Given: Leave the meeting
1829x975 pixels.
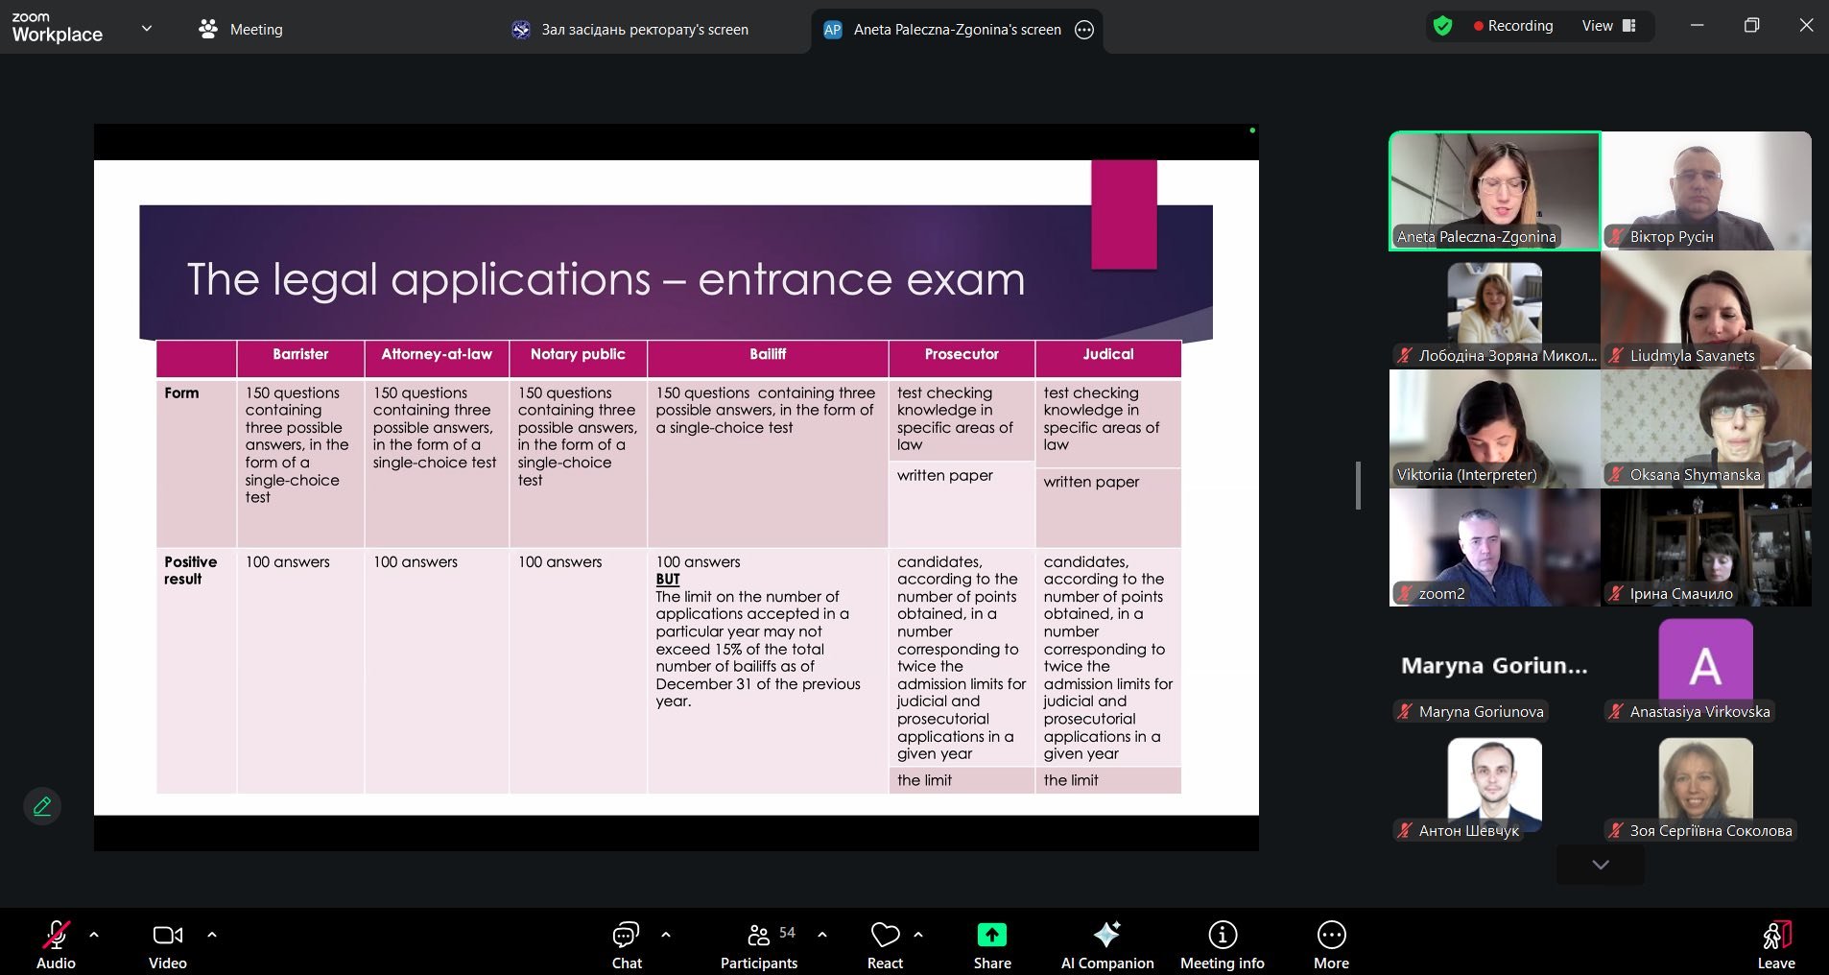Looking at the screenshot, I should click(x=1775, y=944).
